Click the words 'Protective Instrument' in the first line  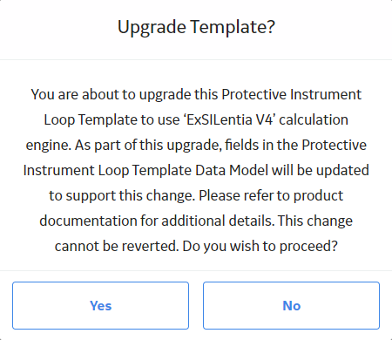coord(292,94)
